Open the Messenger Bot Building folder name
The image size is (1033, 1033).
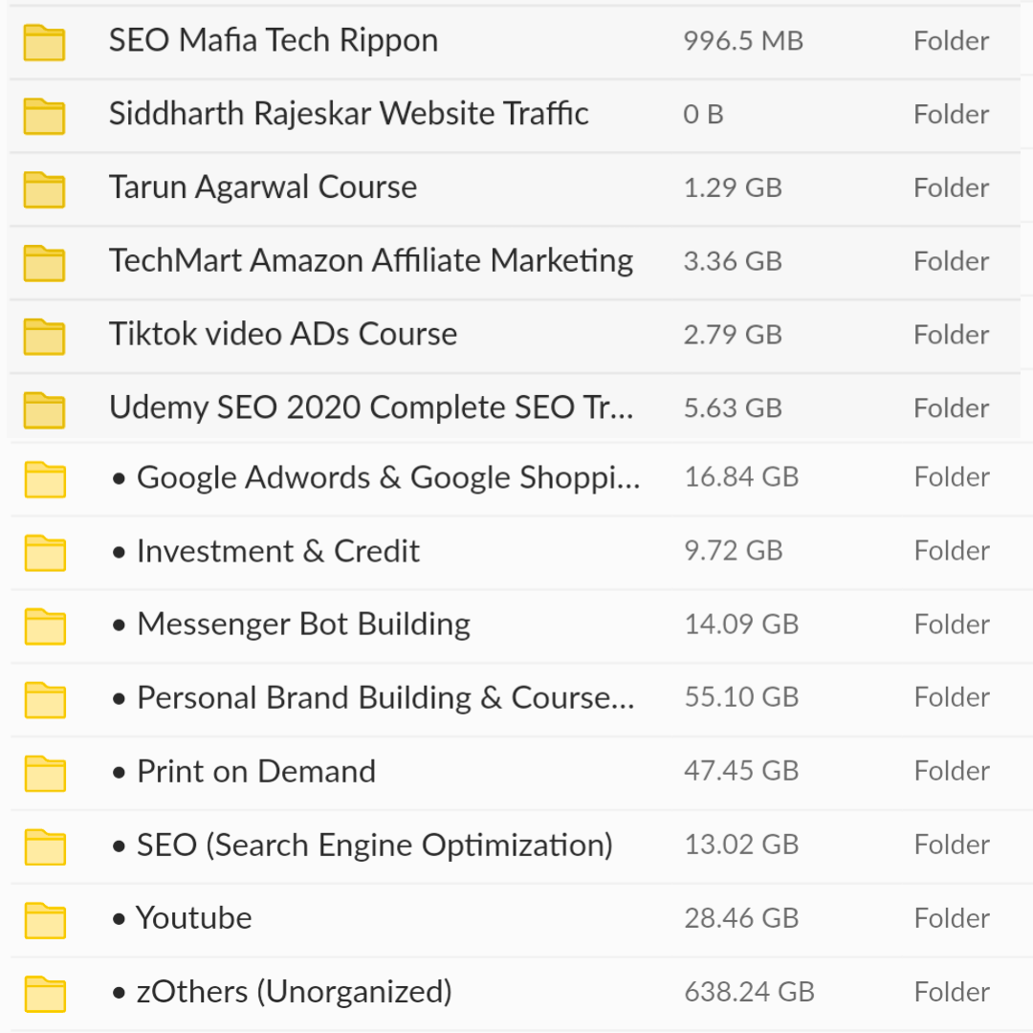[x=303, y=624]
